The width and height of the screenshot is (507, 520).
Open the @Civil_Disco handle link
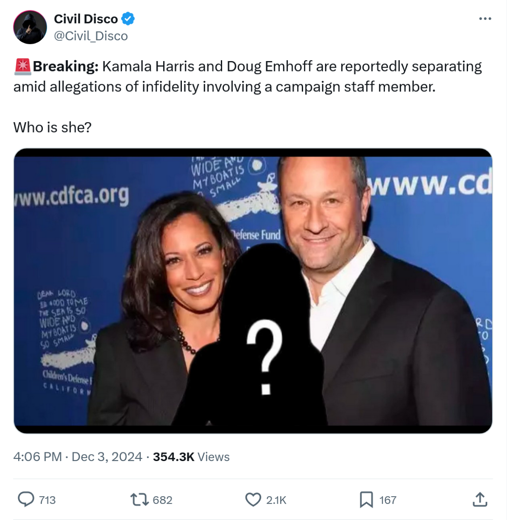(x=90, y=36)
